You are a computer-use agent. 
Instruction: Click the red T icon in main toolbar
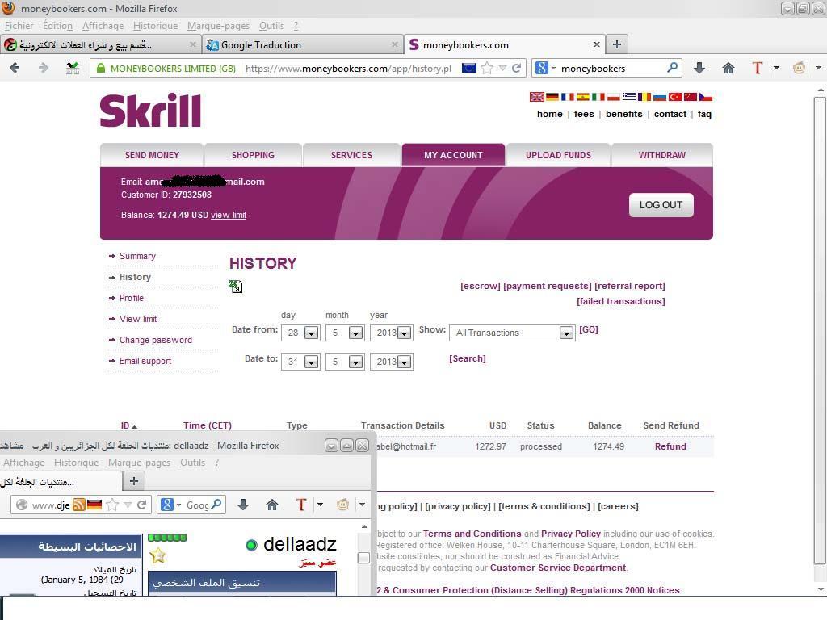(758, 68)
